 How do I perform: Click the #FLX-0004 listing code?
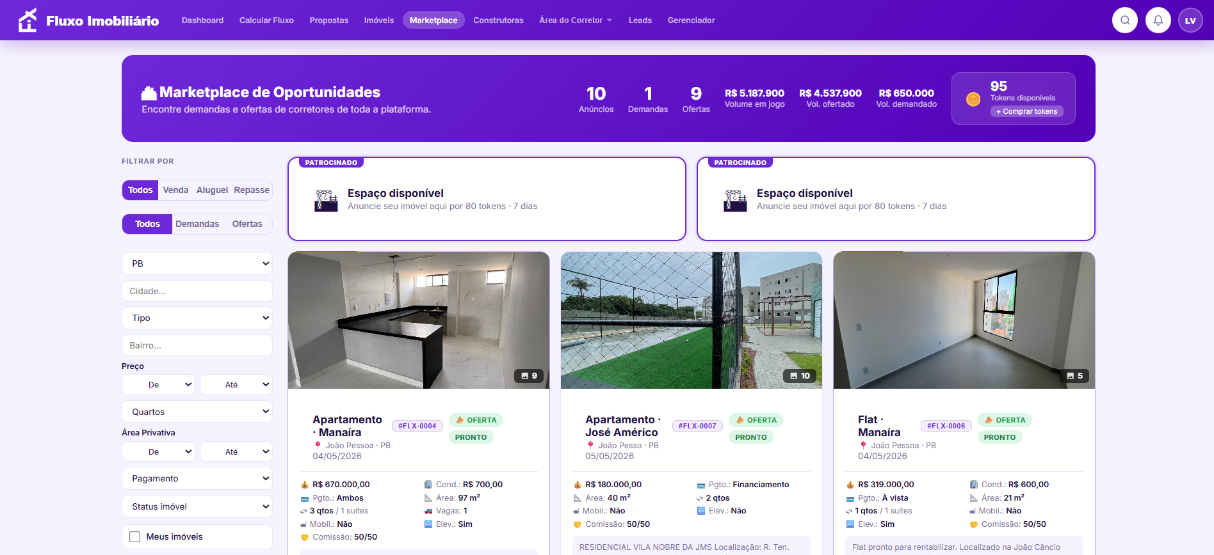pos(417,426)
